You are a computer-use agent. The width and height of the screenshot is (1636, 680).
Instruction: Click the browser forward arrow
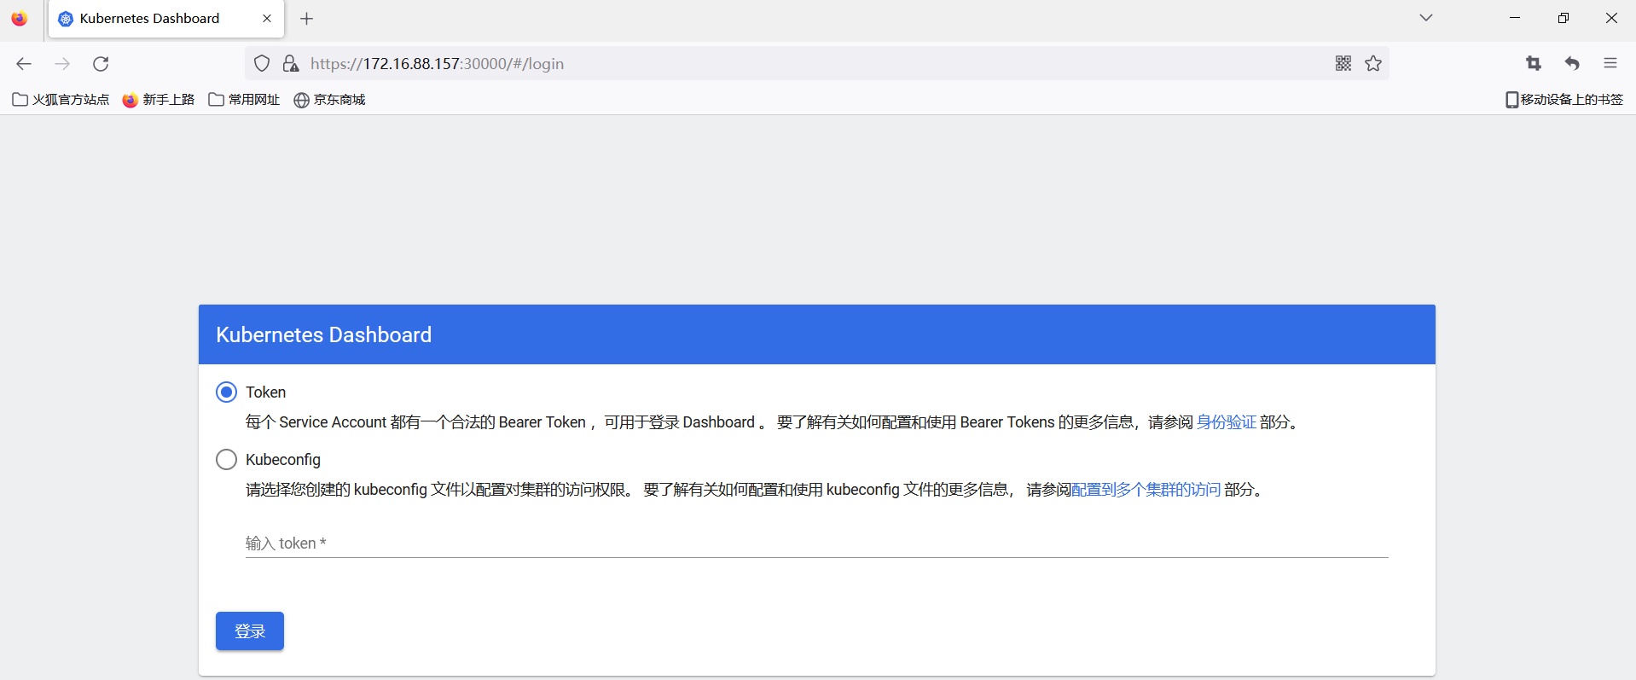pos(62,63)
